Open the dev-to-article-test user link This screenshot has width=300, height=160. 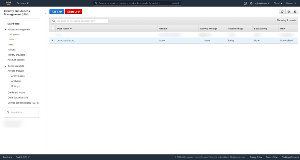(65, 41)
